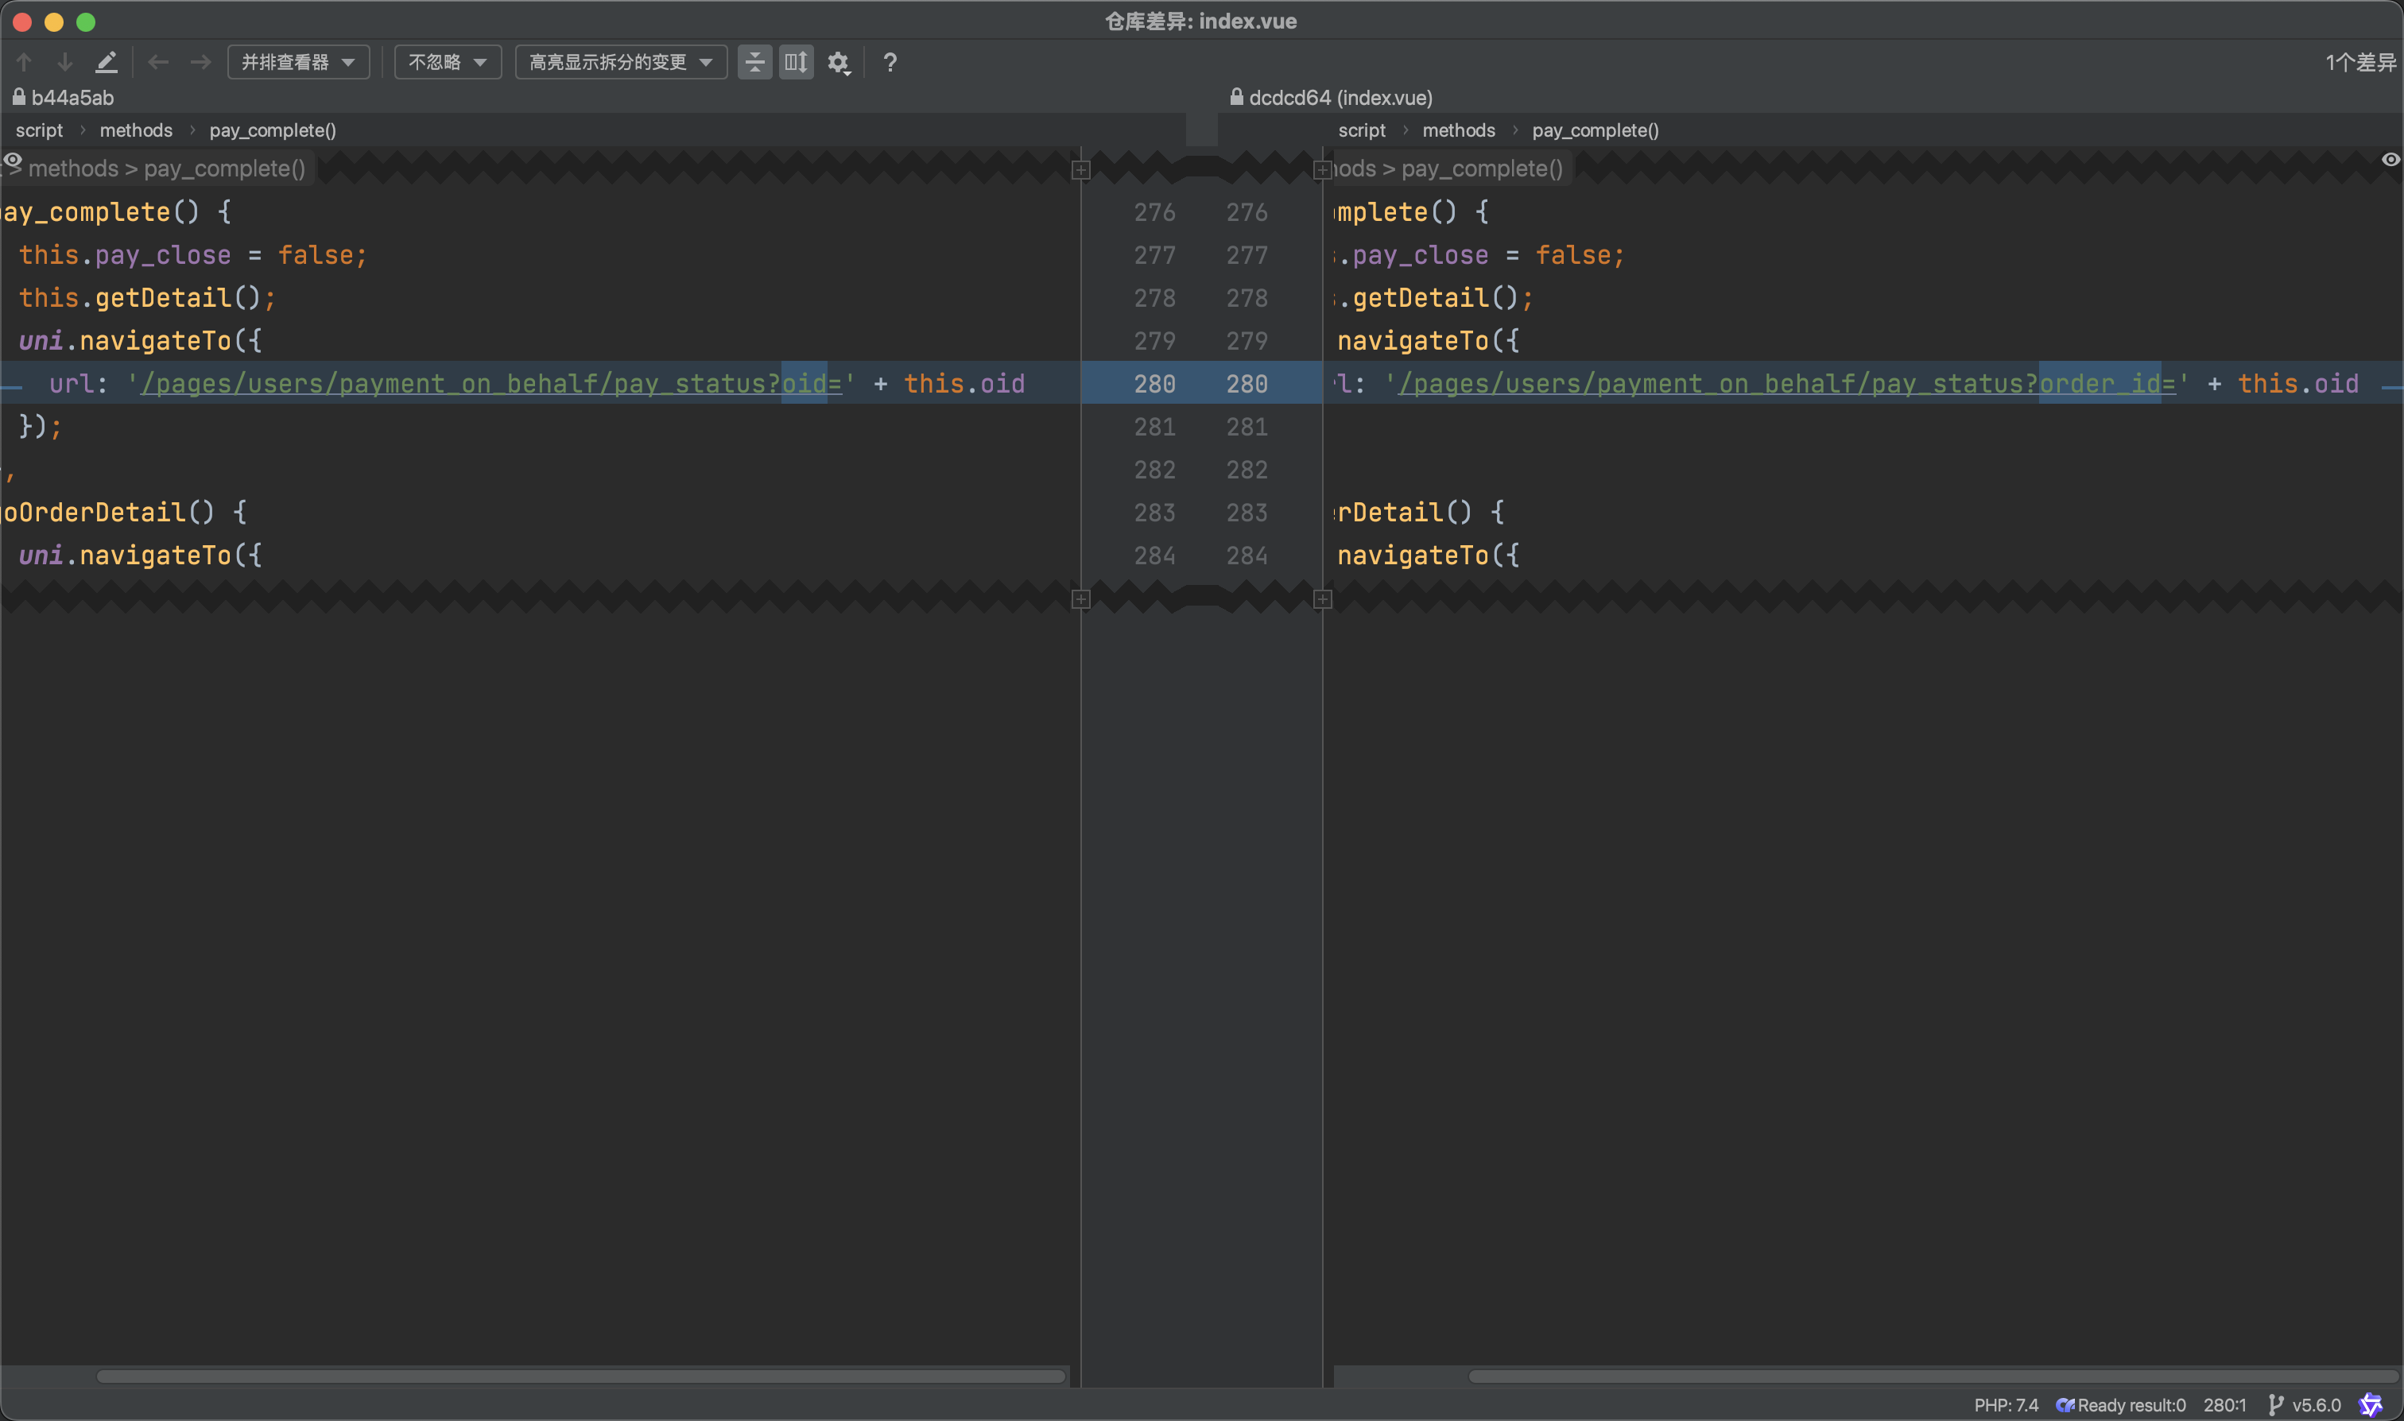Click right line number 280
The height and width of the screenshot is (1421, 2404).
pos(1246,384)
